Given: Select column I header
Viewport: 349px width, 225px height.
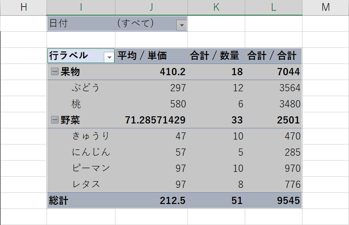Looking at the screenshot, I should [81, 7].
